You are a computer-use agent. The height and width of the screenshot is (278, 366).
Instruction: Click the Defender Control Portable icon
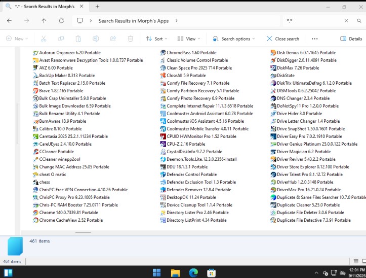(x=163, y=175)
